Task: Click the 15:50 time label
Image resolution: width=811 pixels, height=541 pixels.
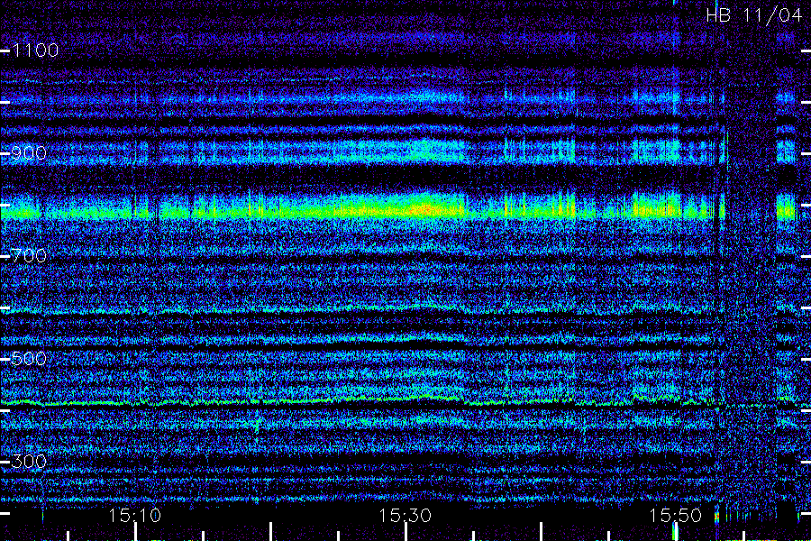Action: pyautogui.click(x=676, y=516)
